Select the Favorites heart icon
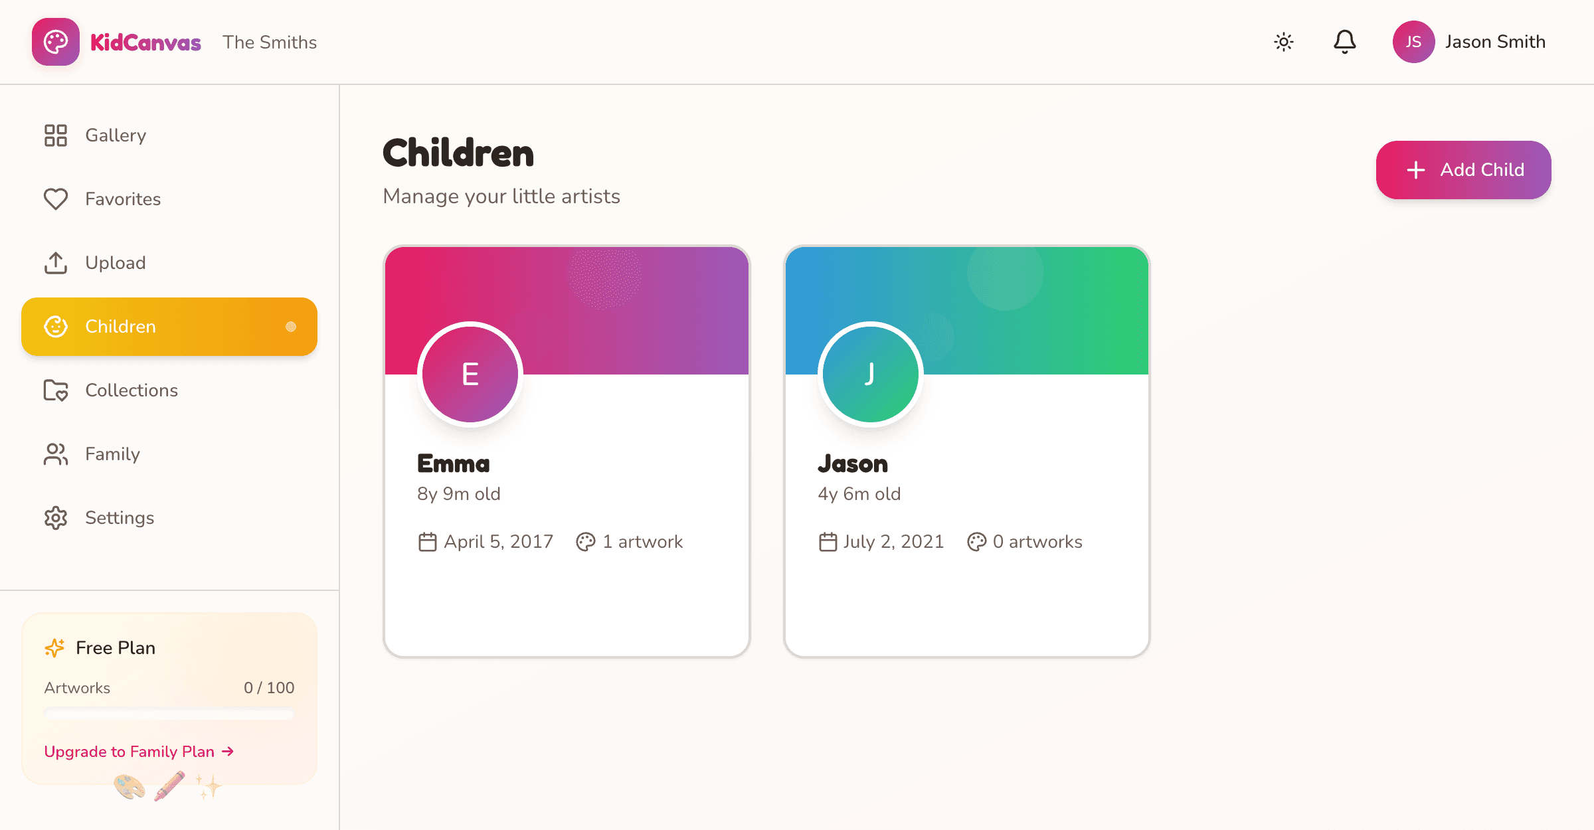 coord(56,199)
